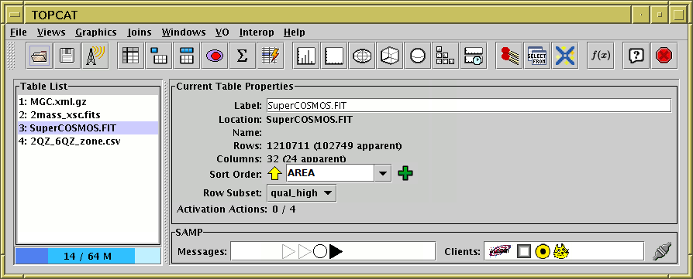Open the Sky plot globe icon
Screen dimensions: 693x279
tap(361, 56)
